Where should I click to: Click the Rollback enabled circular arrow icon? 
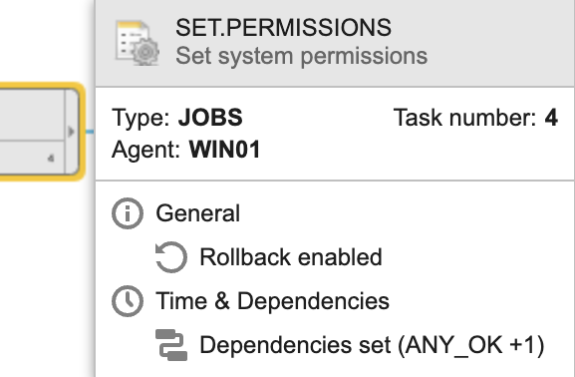pos(171,257)
